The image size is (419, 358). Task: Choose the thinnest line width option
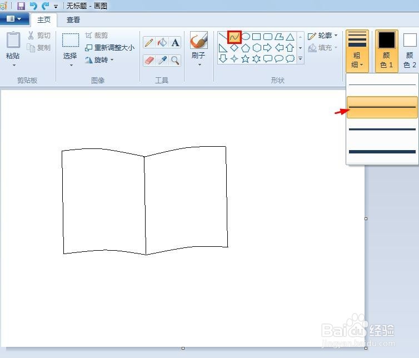click(x=382, y=85)
